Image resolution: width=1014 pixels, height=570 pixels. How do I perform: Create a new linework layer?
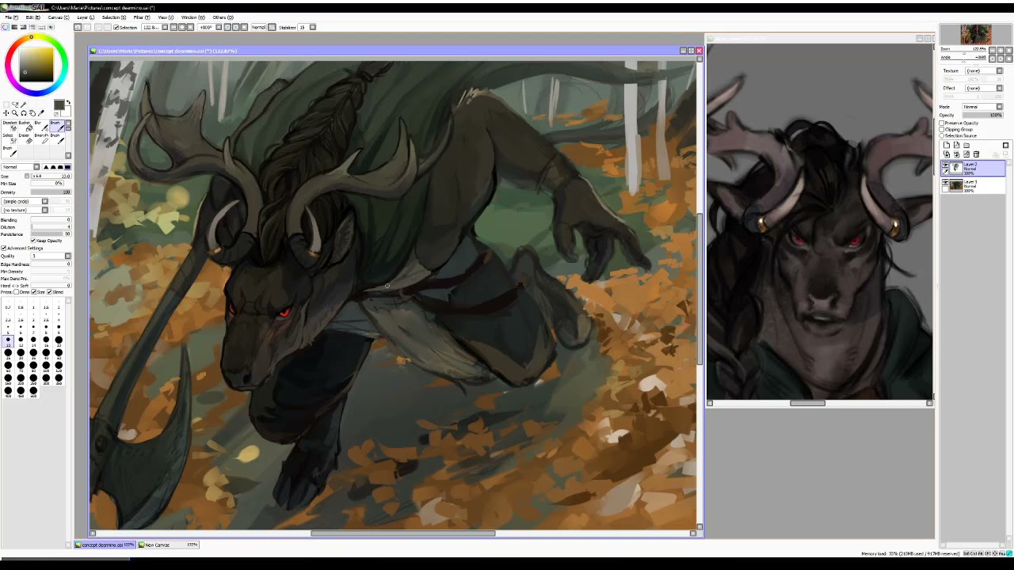(956, 145)
